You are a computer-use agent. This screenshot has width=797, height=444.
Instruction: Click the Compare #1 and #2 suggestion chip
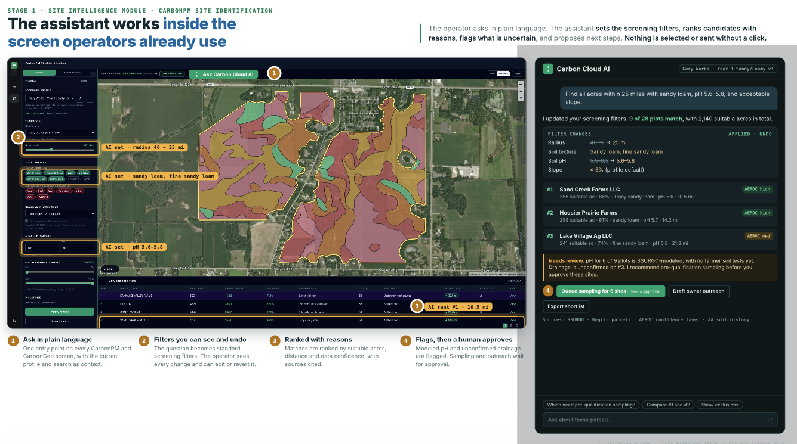point(668,405)
